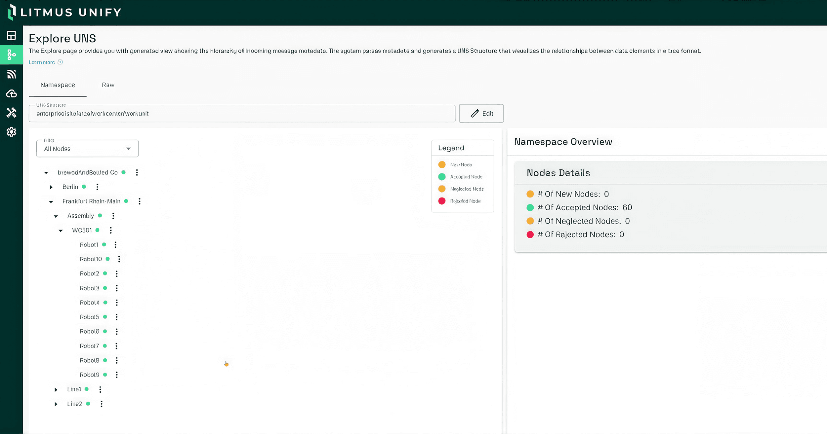Screen dimensions: 827x434
Task: Click the Neglected Node legend label
Action: [x=467, y=189]
